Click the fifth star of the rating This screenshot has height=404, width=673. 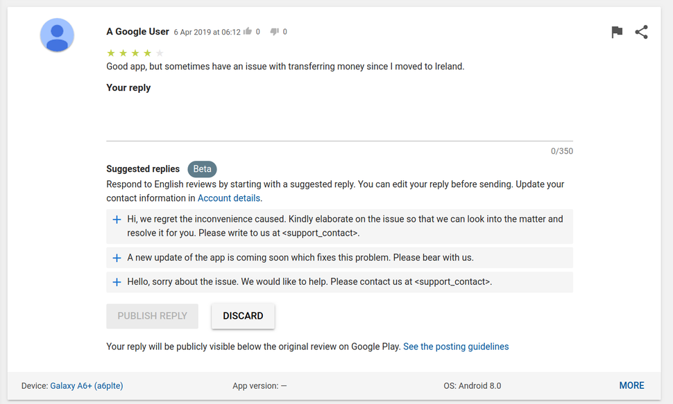(x=160, y=52)
